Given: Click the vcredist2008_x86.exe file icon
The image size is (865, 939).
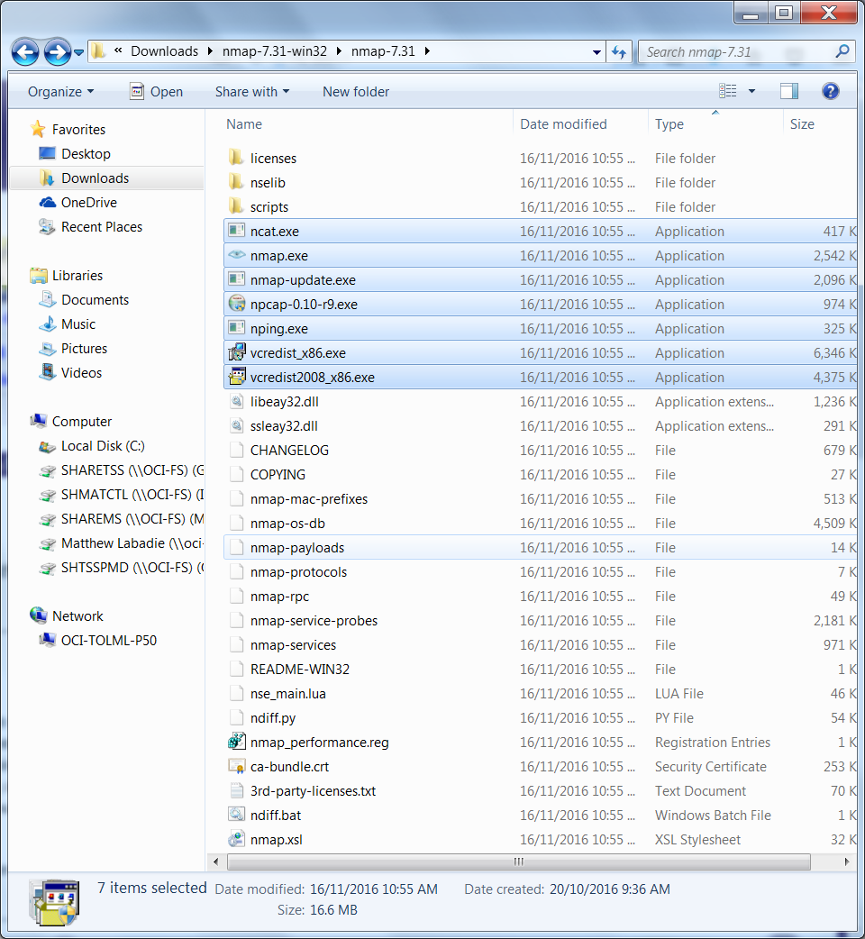Looking at the screenshot, I should (x=236, y=378).
